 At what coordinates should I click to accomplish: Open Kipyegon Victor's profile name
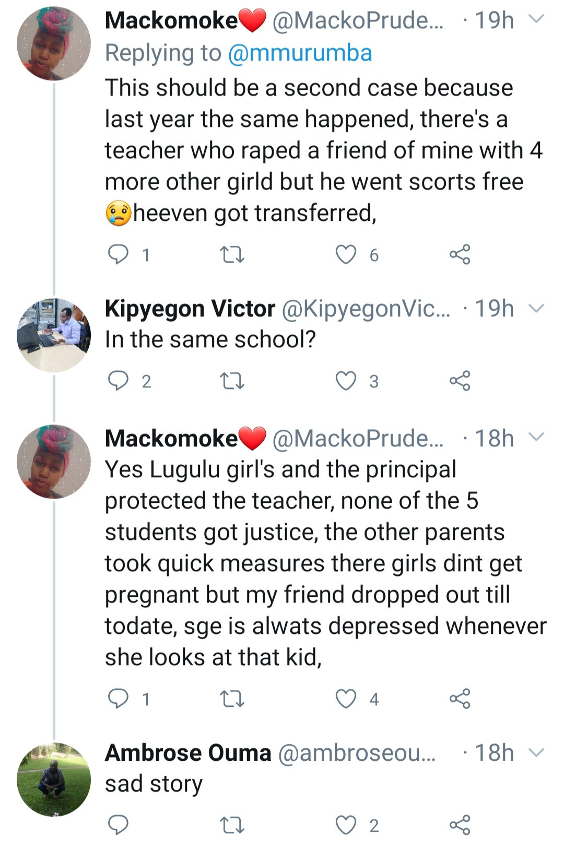190,309
